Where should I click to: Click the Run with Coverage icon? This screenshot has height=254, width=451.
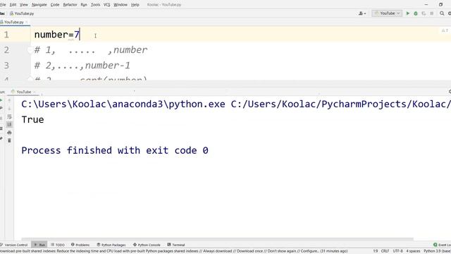pos(424,13)
